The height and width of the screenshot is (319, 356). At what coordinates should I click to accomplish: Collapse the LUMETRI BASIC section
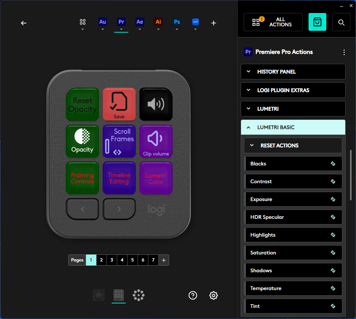coord(293,127)
